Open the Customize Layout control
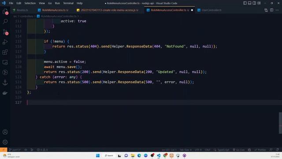Screen dimensions: 282x159 tap(259, 3)
